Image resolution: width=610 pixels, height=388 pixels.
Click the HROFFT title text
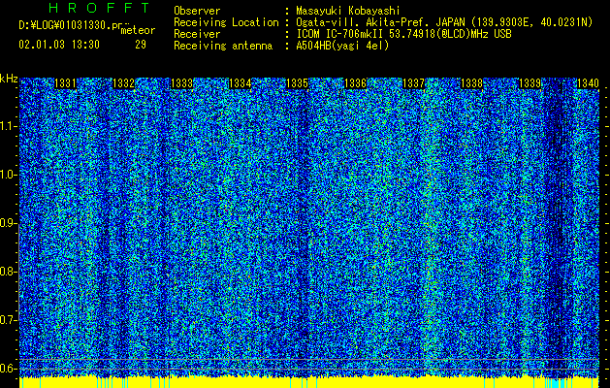point(100,8)
